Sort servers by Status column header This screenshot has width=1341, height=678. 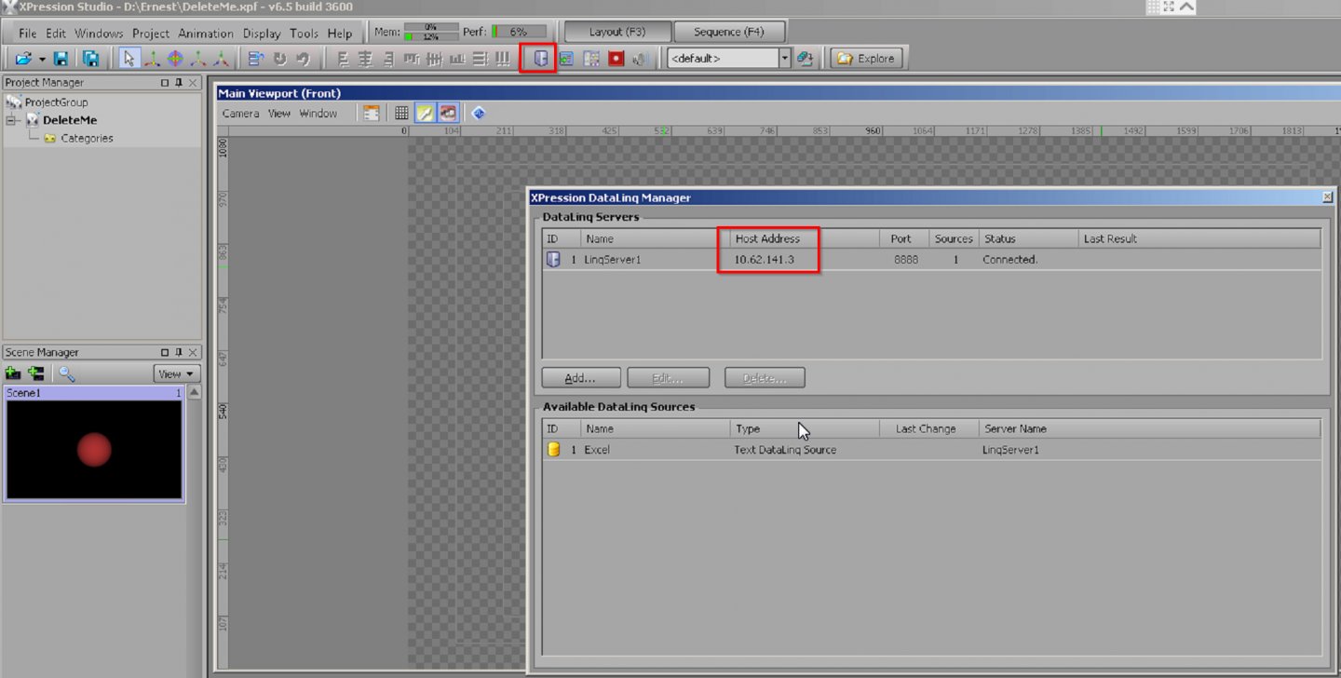coord(1028,238)
